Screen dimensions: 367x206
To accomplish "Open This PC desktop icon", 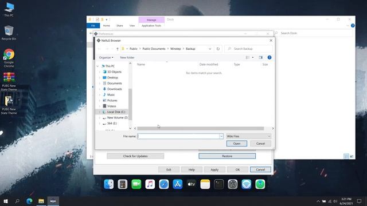I will tap(9, 10).
